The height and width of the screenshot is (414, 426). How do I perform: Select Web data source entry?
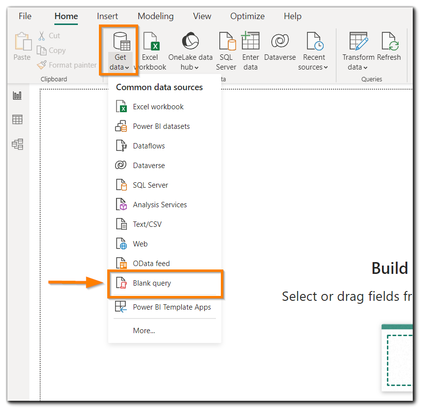(165, 244)
